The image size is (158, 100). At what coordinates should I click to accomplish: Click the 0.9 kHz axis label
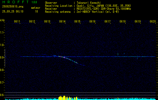coord(2,57)
